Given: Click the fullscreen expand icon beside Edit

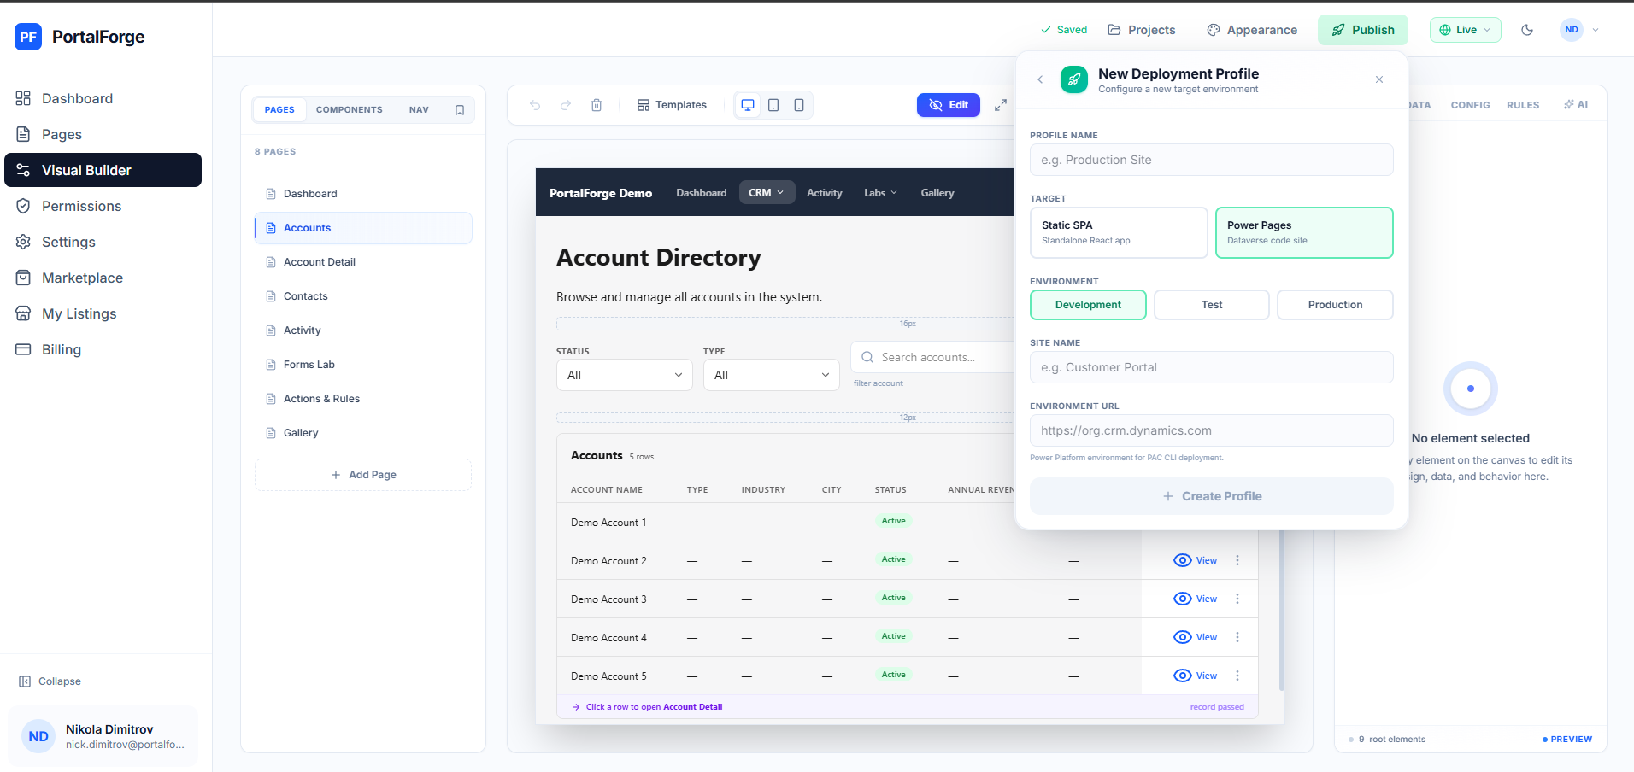Looking at the screenshot, I should point(1001,105).
